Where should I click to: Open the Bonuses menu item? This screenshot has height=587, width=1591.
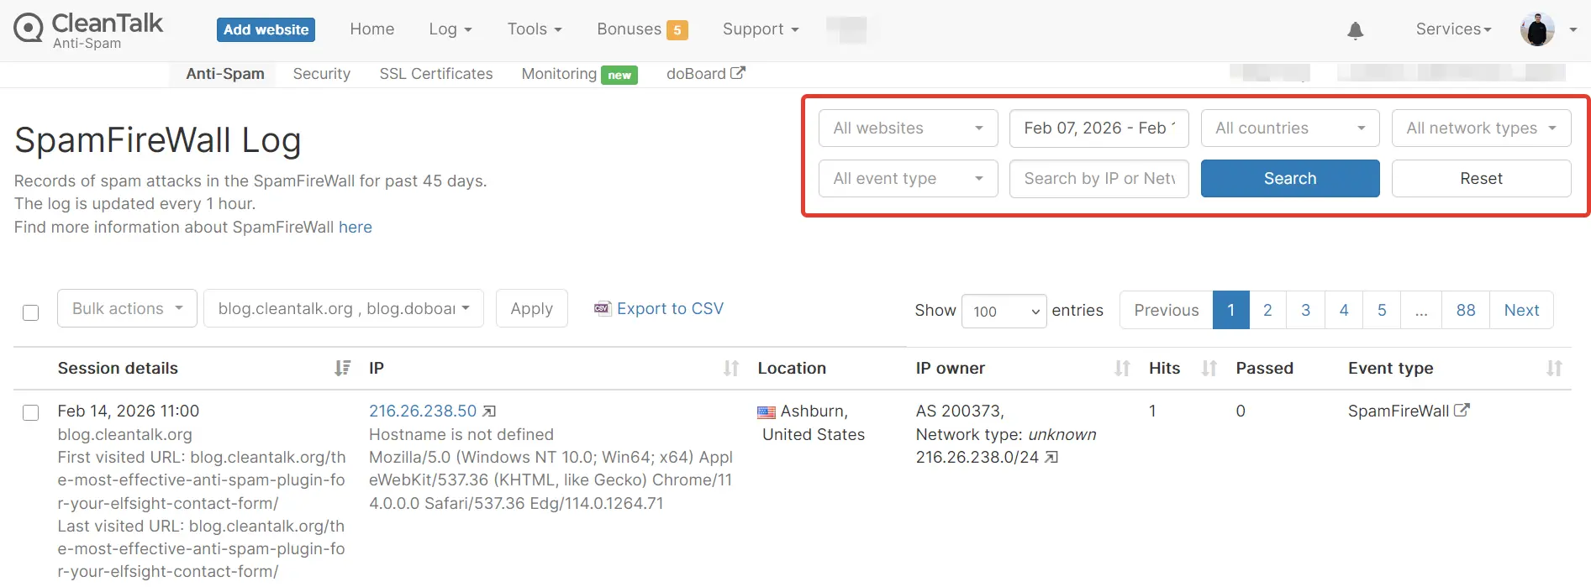(630, 29)
